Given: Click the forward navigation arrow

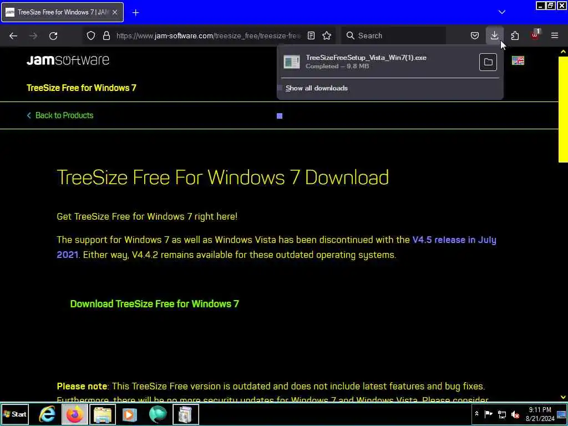Looking at the screenshot, I should pos(33,35).
